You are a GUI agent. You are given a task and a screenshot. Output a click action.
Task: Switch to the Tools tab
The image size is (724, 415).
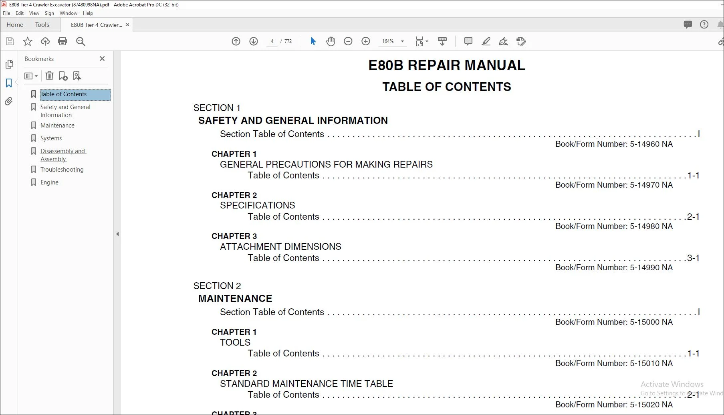tap(42, 25)
